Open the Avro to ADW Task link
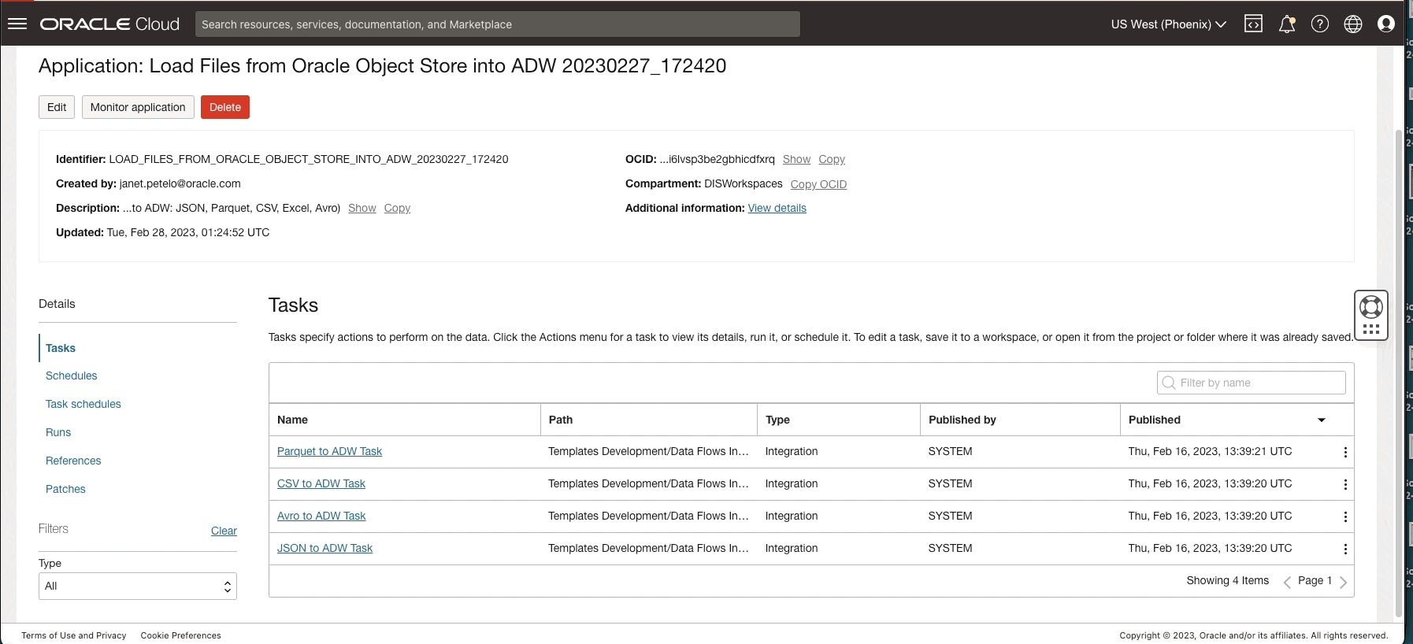Image resolution: width=1413 pixels, height=644 pixels. click(321, 516)
